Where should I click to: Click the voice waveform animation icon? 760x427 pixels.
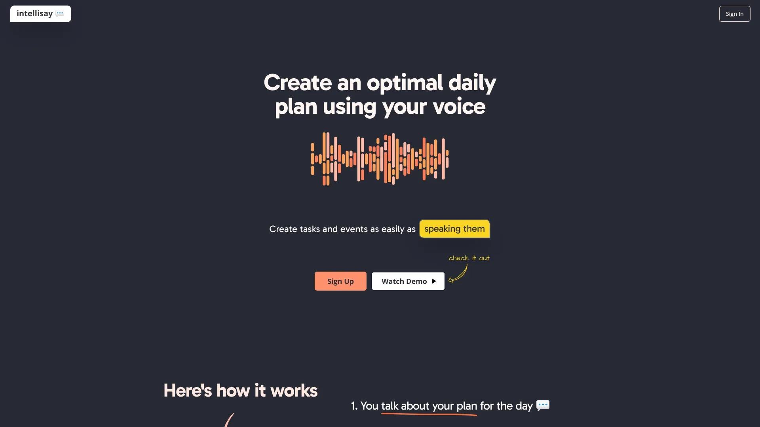380,159
